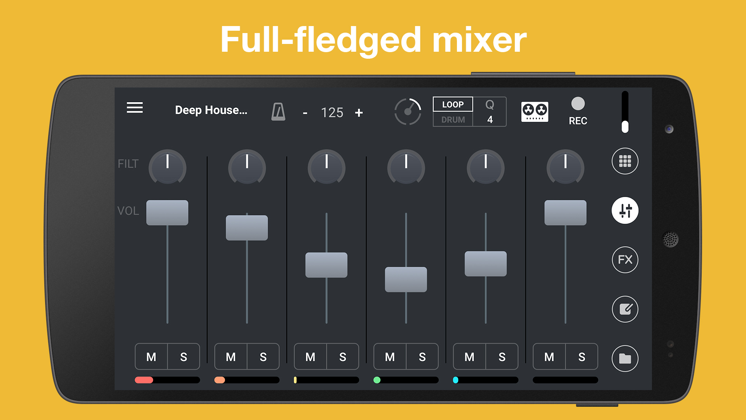Solo the fifth mixer channel
Screen dimensions: 746x420
502,357
